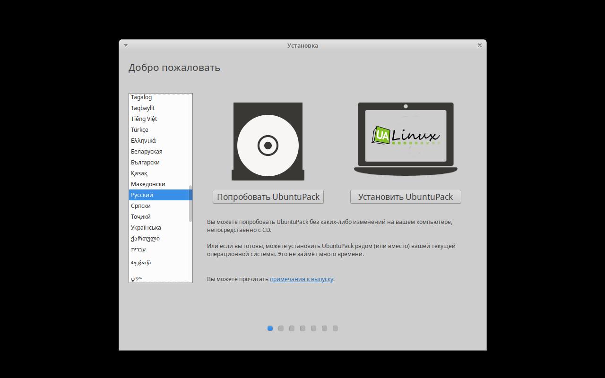605x378 pixels.
Task: Pick Беларуская from the language list
Action: point(159,152)
